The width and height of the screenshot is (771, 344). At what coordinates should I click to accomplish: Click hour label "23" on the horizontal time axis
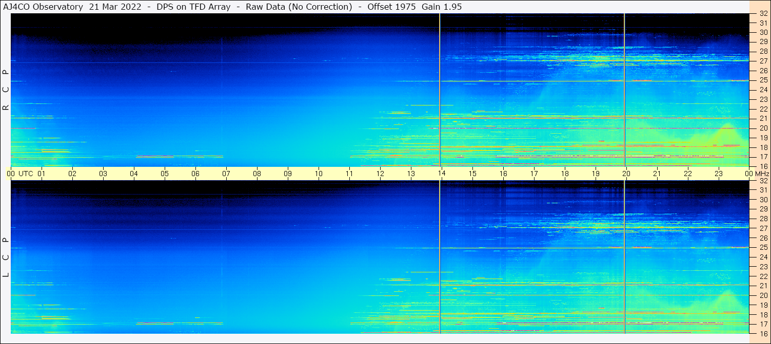pos(719,174)
